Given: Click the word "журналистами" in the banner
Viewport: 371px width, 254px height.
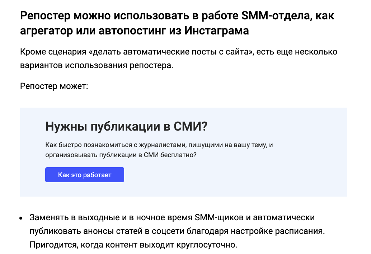Looking at the screenshot, I should tap(162, 145).
